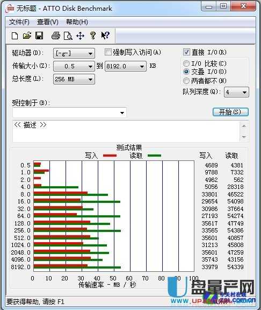The width and height of the screenshot is (261, 310).
Task: Click write value 9788
Action: 211,172
